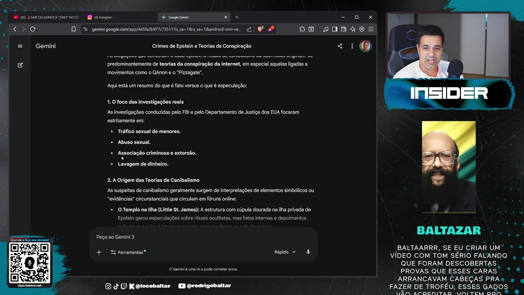Viewport: 524px width, 295px height.
Task: Open the Brave Wallet icon
Action: pos(343,29)
